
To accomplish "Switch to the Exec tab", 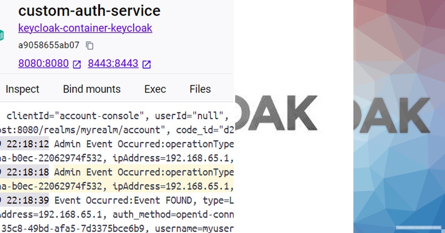I will [x=155, y=89].
